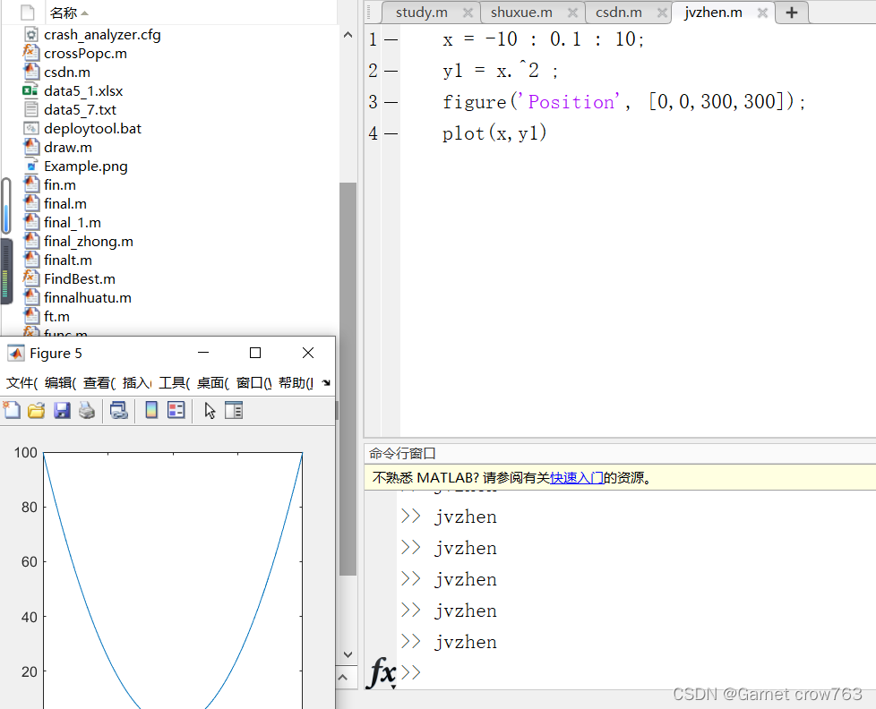Click Link Plot icon in figure toolbar
The height and width of the screenshot is (709, 876).
[x=119, y=410]
